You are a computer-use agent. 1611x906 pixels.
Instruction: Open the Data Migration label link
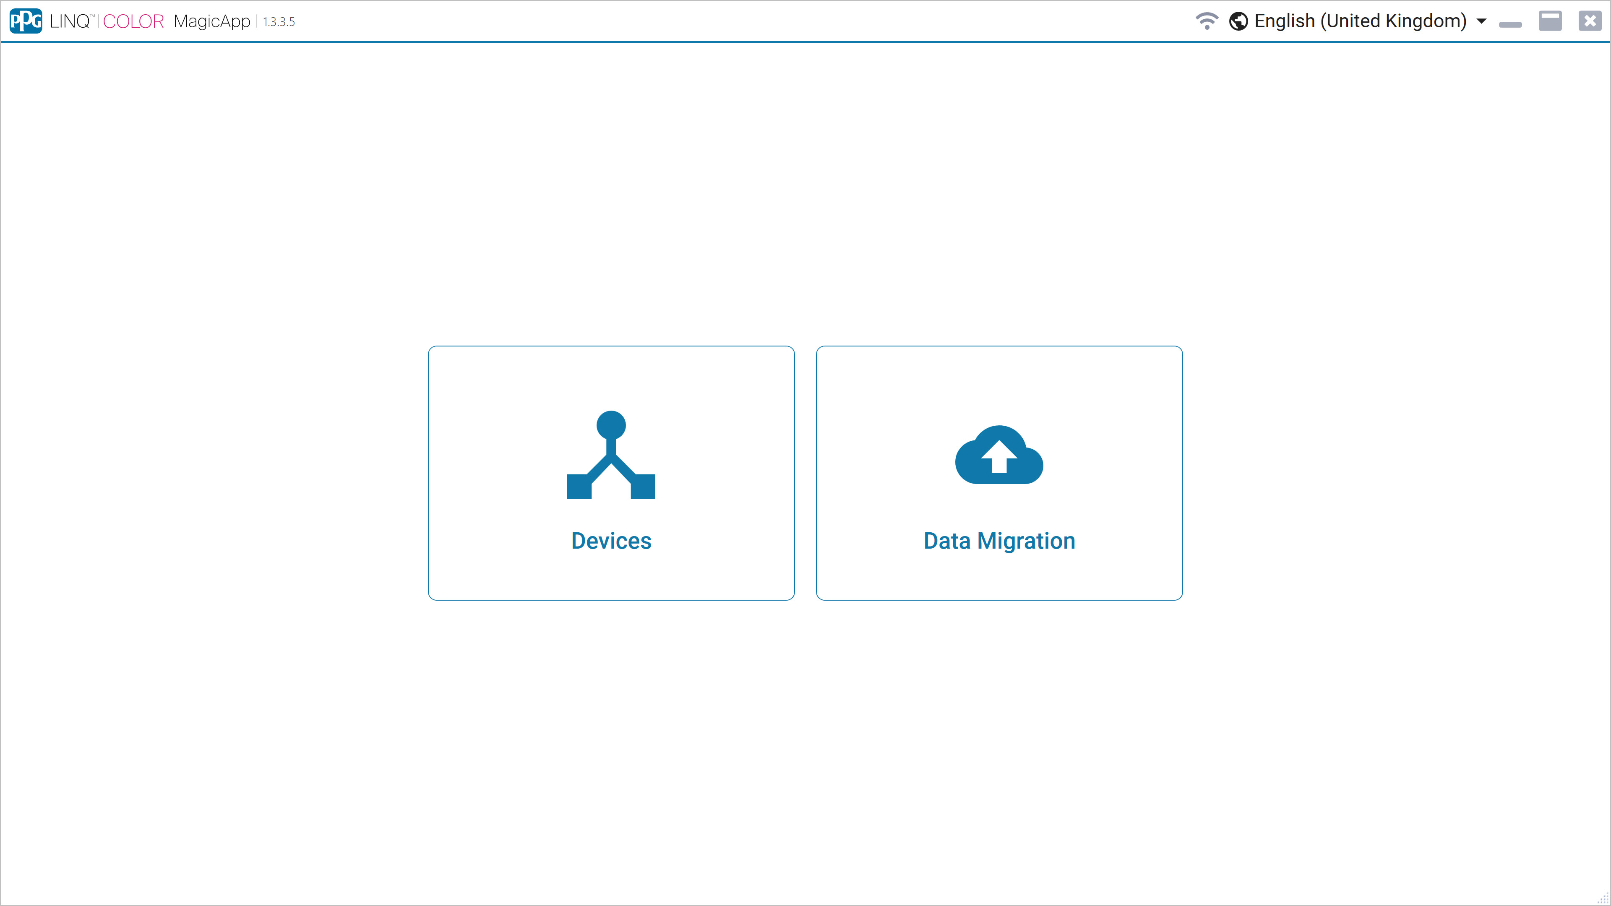click(999, 541)
